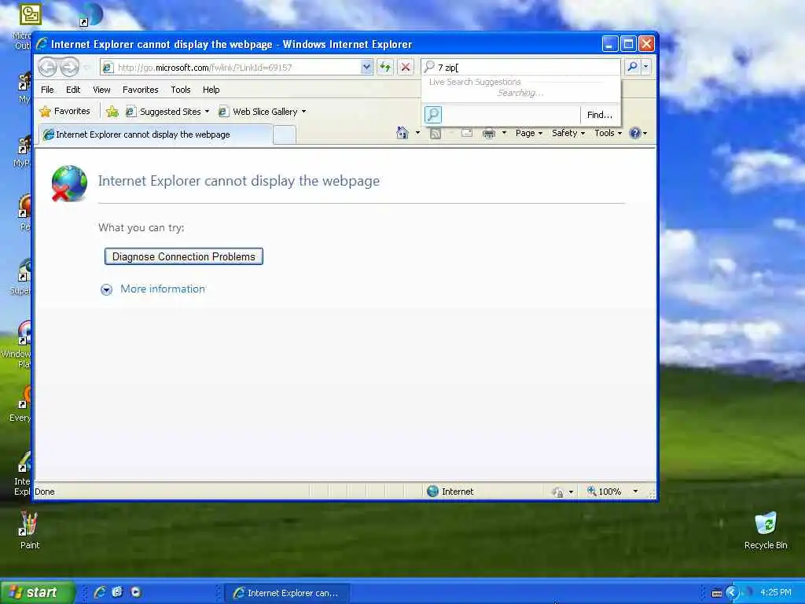Click the Internet zone globe in status bar

432,492
